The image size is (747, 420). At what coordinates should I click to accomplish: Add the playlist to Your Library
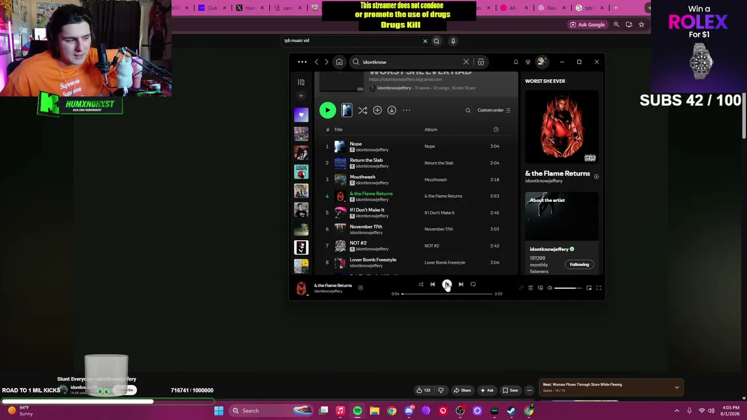[378, 110]
